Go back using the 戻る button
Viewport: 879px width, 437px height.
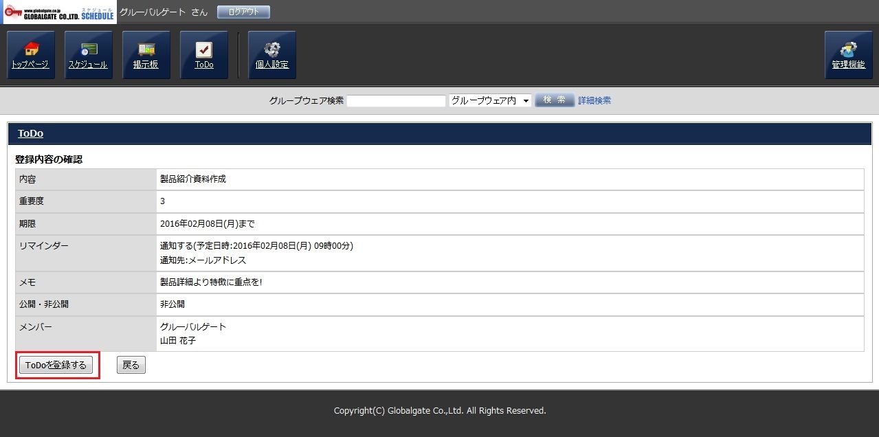pyautogui.click(x=131, y=365)
